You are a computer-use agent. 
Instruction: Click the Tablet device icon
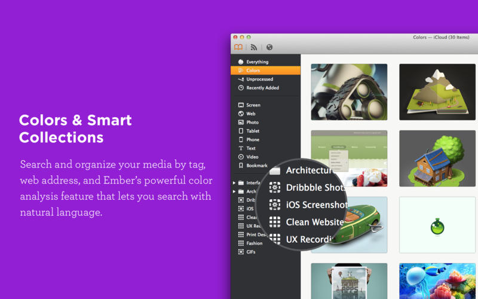(x=241, y=131)
